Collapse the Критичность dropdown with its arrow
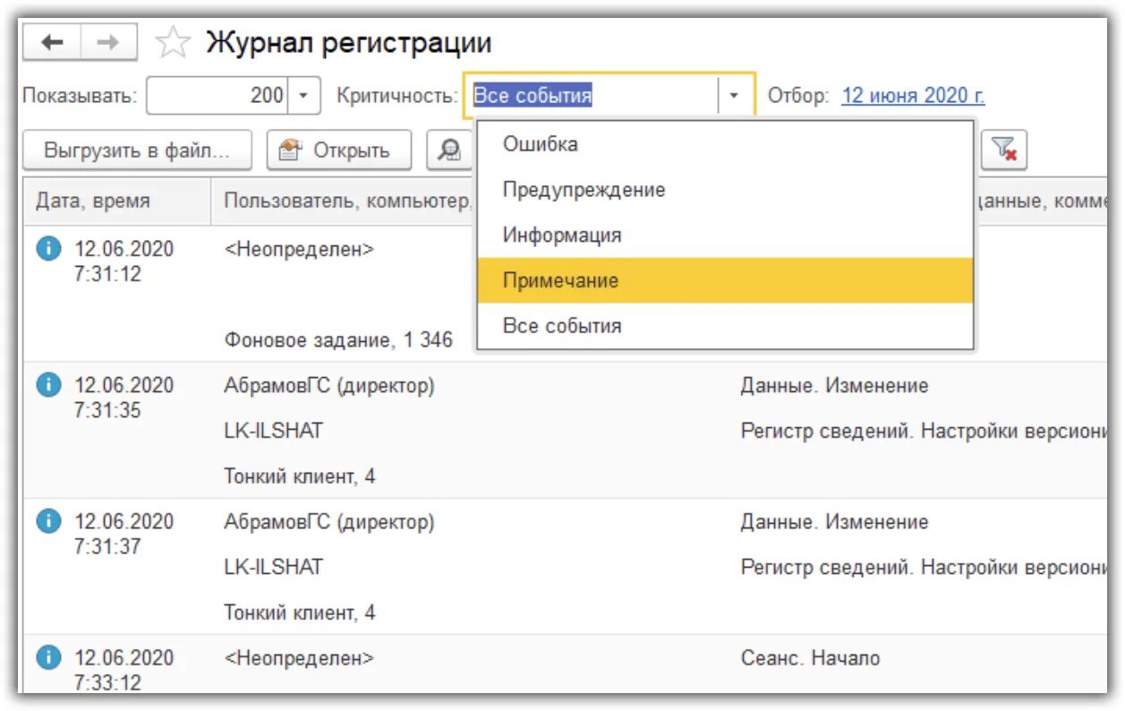 pyautogui.click(x=734, y=95)
